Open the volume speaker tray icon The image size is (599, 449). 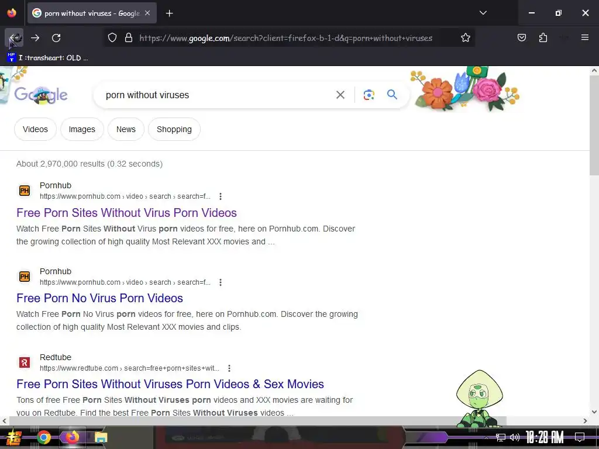click(515, 437)
